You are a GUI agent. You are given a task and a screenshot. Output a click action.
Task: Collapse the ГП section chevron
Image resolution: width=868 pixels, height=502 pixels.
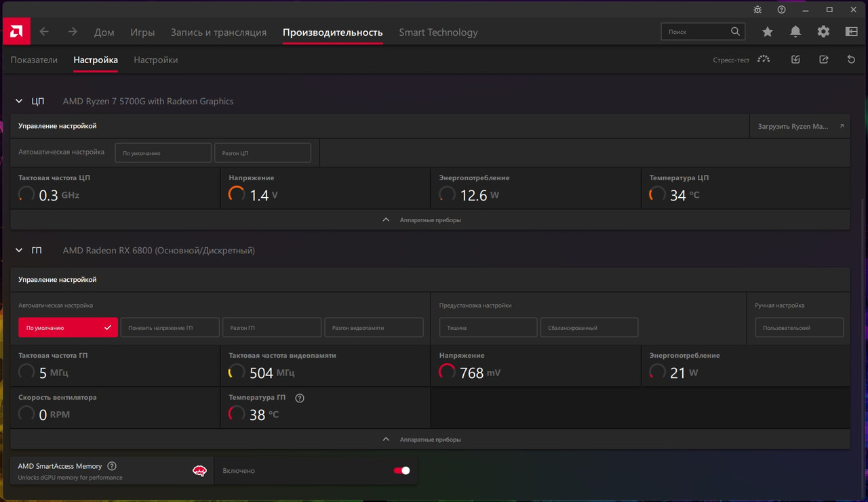[x=19, y=250]
